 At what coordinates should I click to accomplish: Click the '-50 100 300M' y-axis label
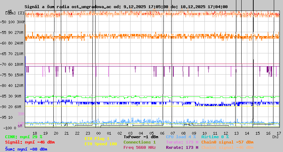click(x=12, y=22)
